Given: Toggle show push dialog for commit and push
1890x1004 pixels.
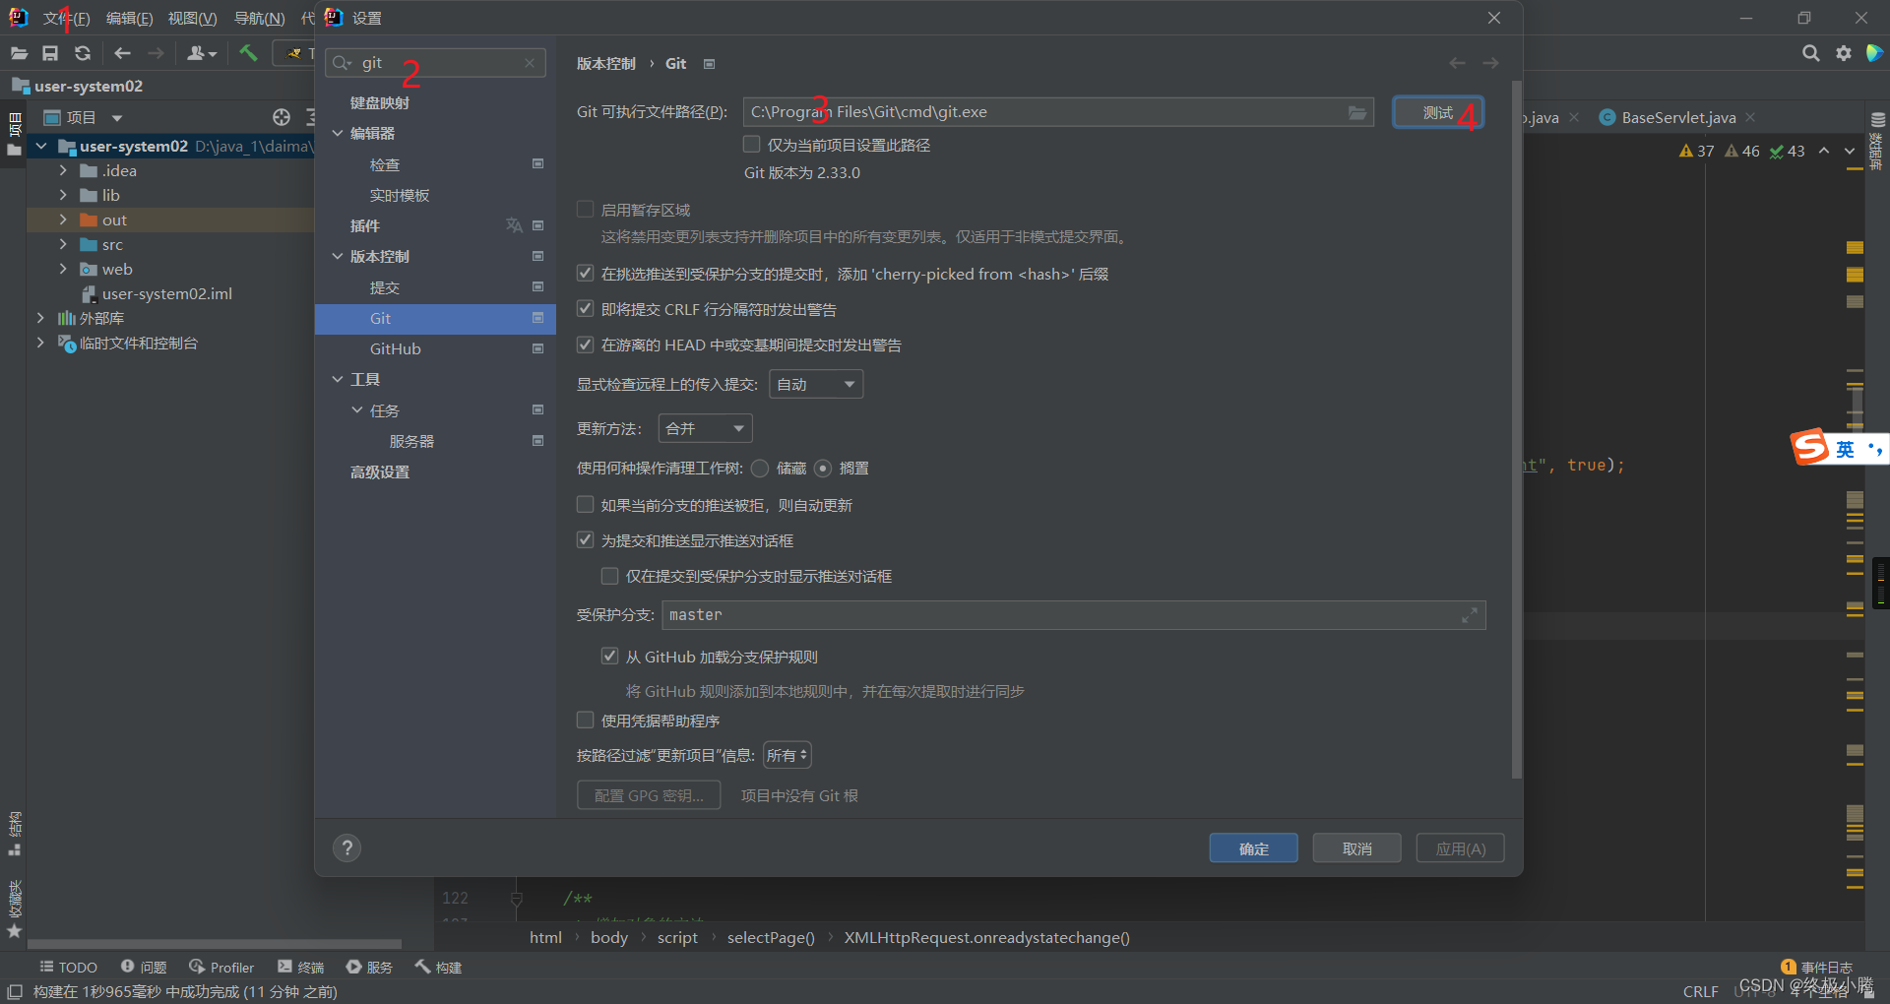Looking at the screenshot, I should click(586, 540).
